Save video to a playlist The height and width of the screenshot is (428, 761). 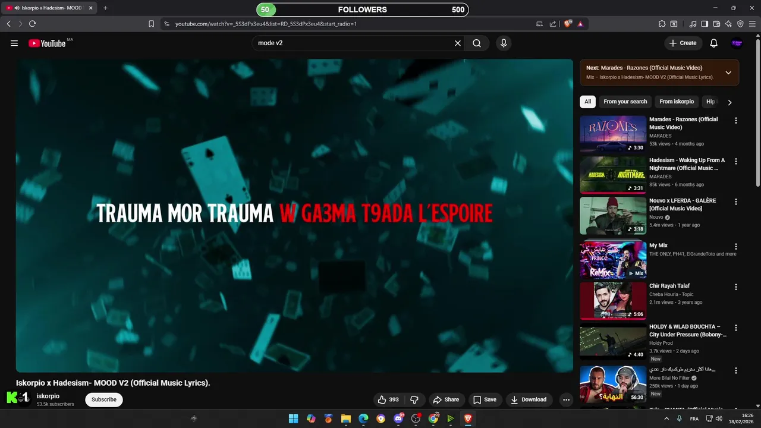tap(485, 399)
